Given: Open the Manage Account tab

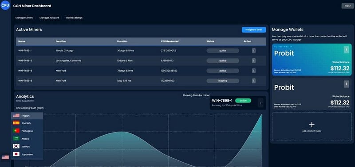Looking at the screenshot, I should [x=49, y=18].
